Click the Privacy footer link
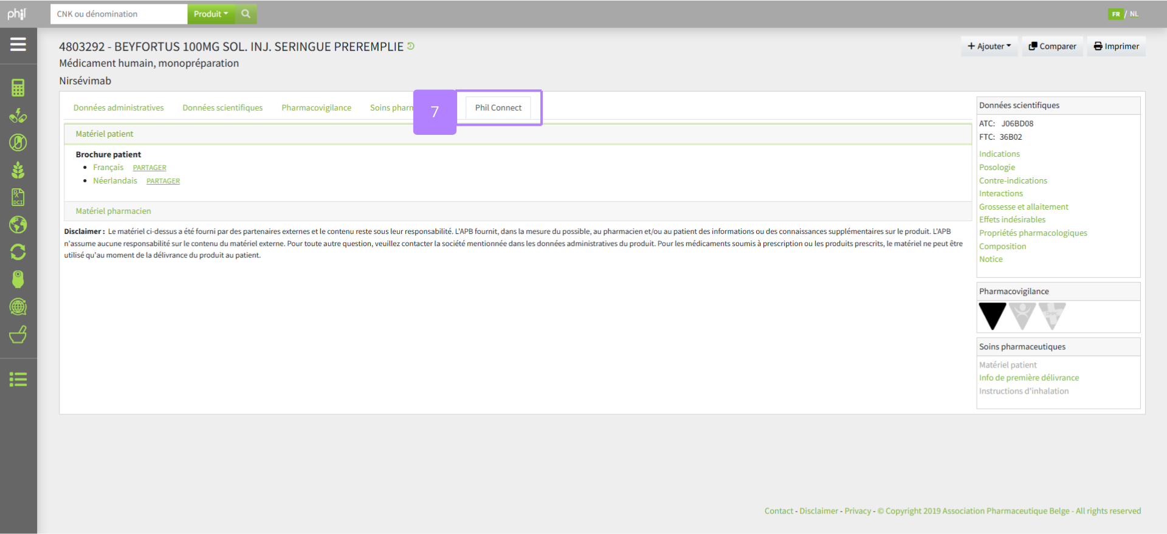This screenshot has height=534, width=1167. coord(858,511)
